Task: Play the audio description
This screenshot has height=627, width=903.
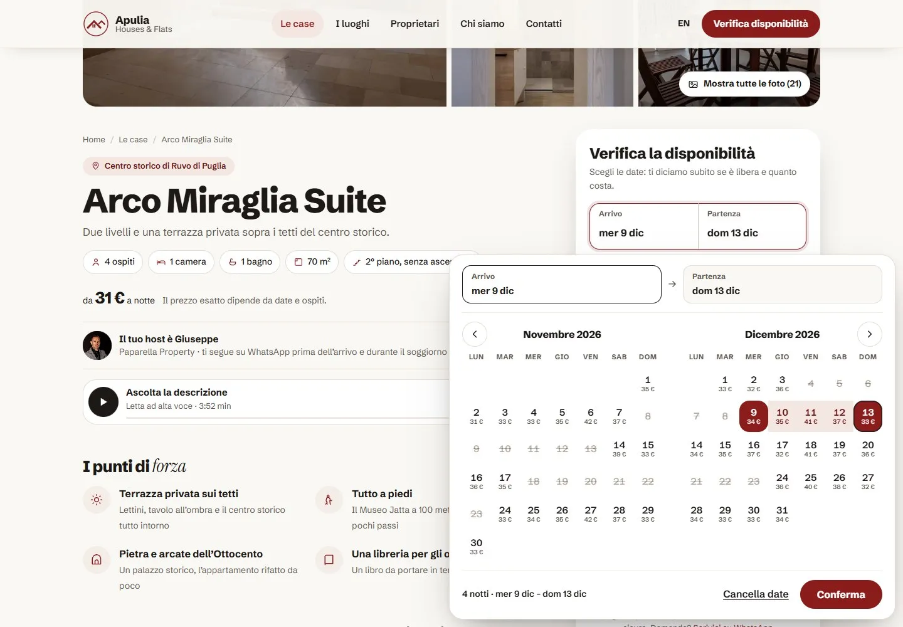Action: click(103, 402)
